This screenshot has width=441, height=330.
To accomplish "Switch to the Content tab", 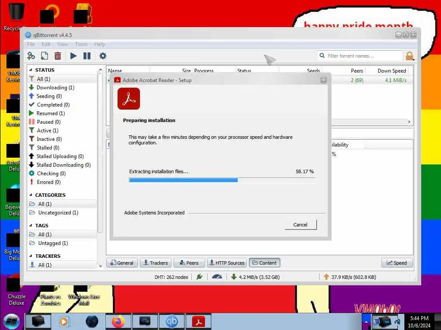I will (264, 263).
